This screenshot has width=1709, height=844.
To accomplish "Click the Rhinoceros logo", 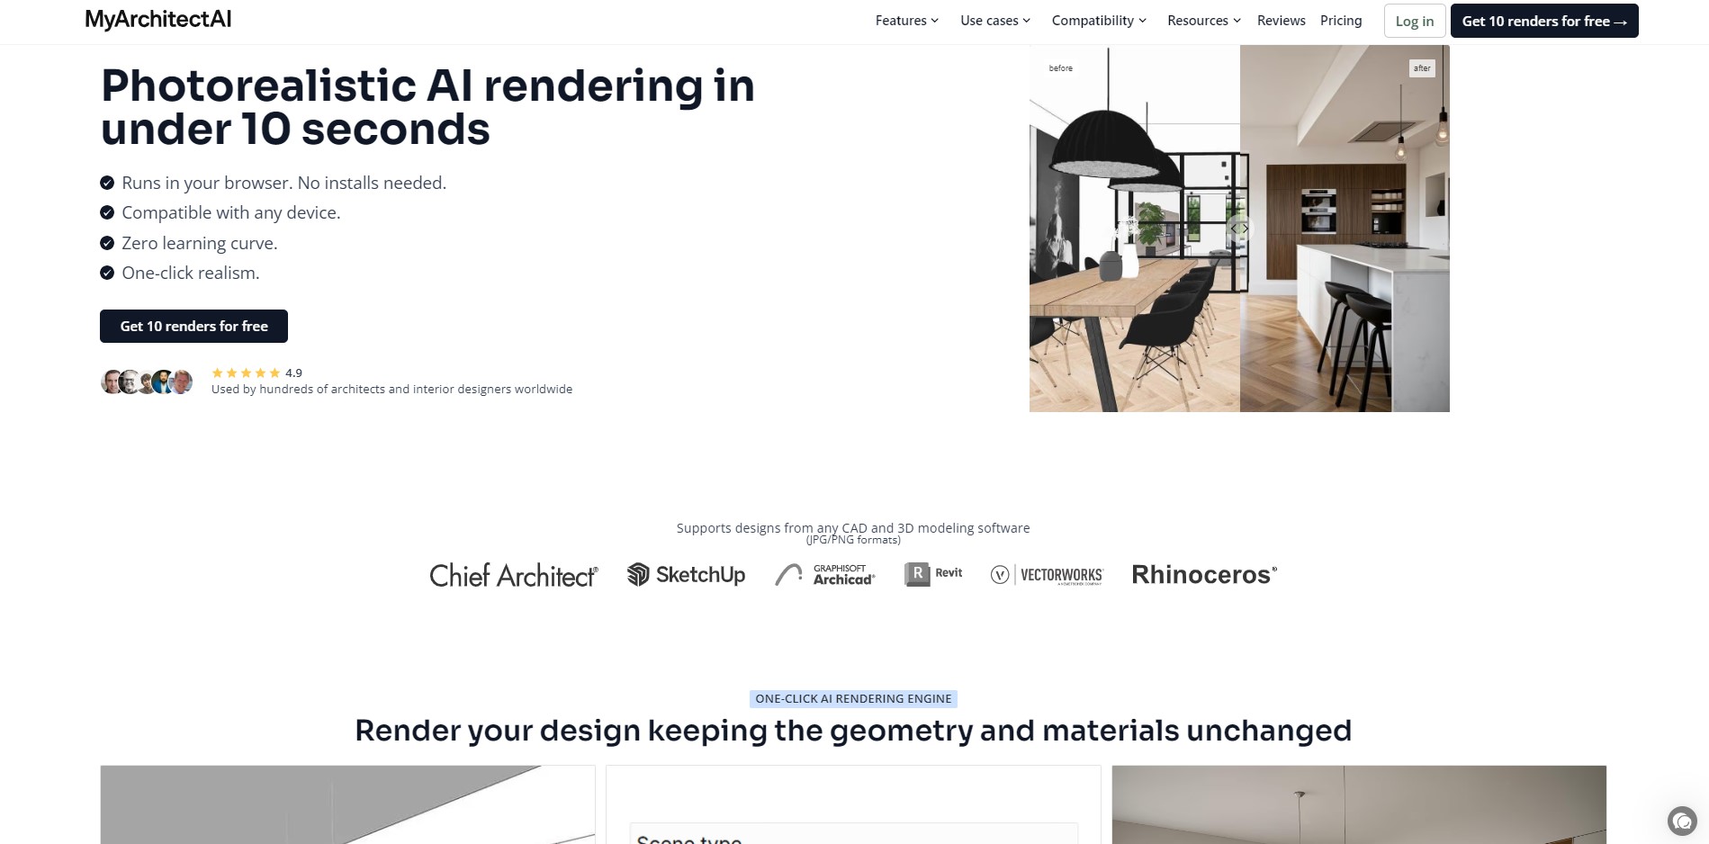I will pyautogui.click(x=1203, y=575).
